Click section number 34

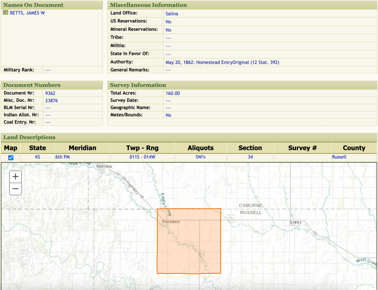pos(250,157)
